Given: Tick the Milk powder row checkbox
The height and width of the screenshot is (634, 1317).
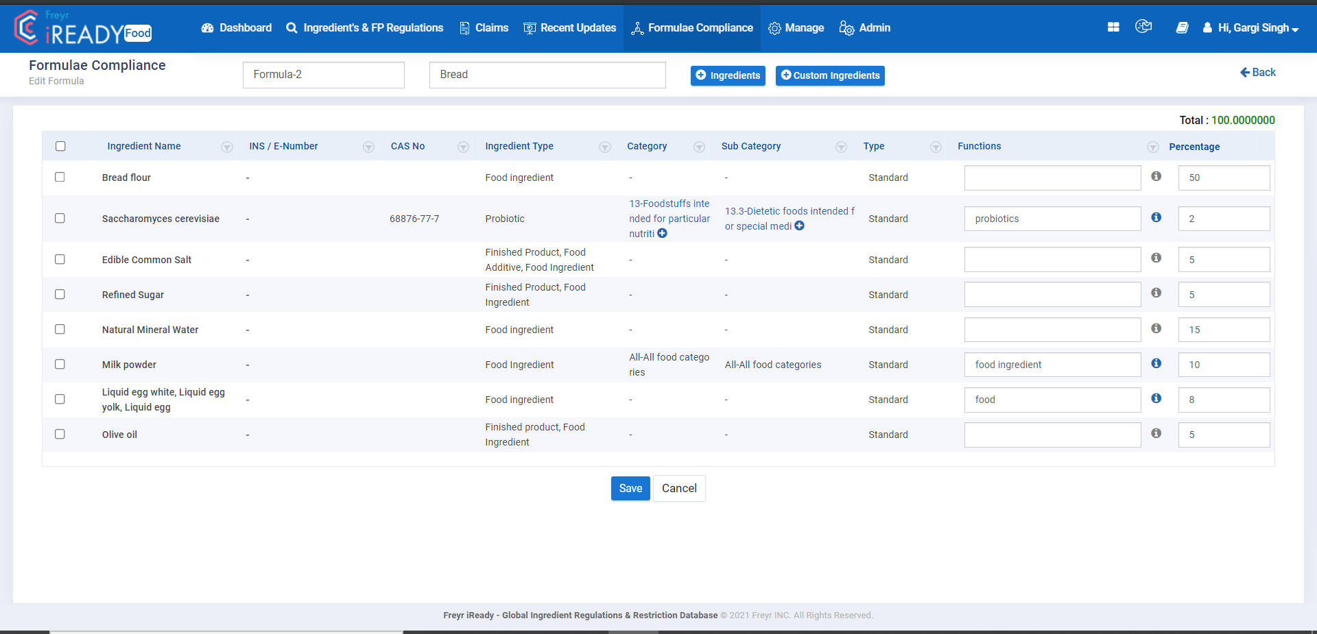Looking at the screenshot, I should [60, 364].
